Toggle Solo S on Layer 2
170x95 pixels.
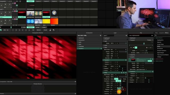(x=10, y=12)
